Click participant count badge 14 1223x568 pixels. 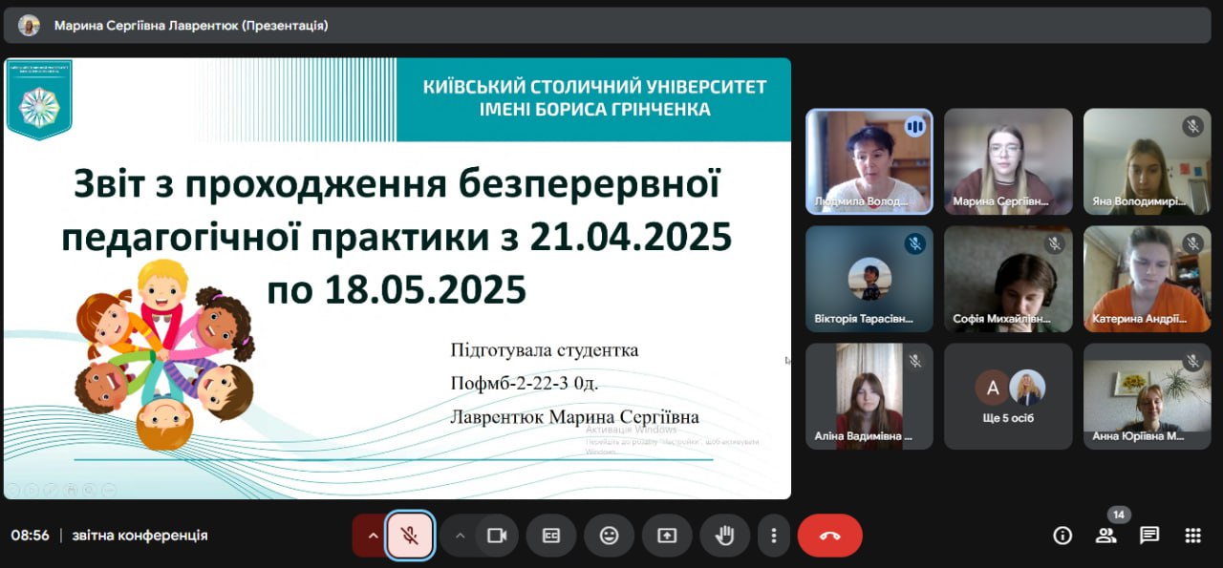[x=1119, y=515]
